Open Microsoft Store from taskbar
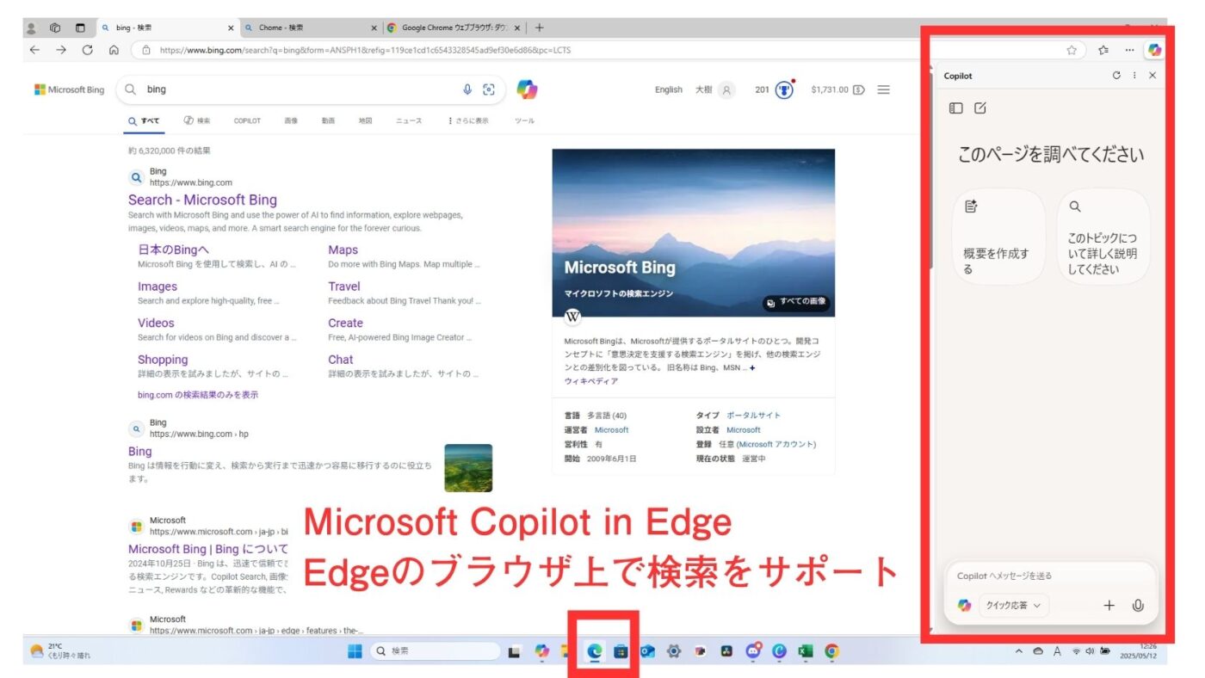The image size is (1205, 678). pyautogui.click(x=620, y=651)
